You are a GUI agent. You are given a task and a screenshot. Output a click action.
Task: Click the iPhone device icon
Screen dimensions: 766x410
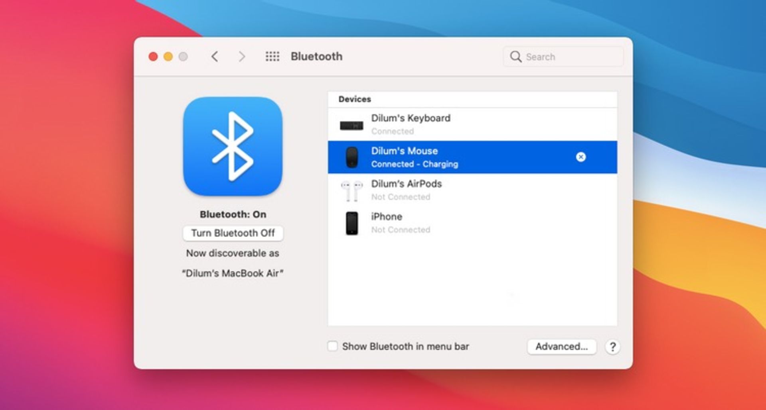tap(351, 223)
